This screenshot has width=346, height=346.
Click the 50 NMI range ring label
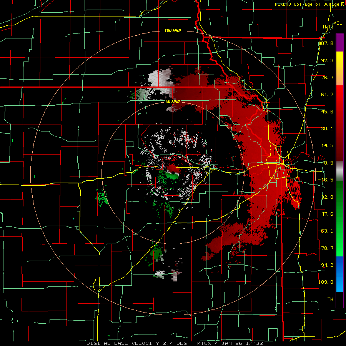coord(173,101)
